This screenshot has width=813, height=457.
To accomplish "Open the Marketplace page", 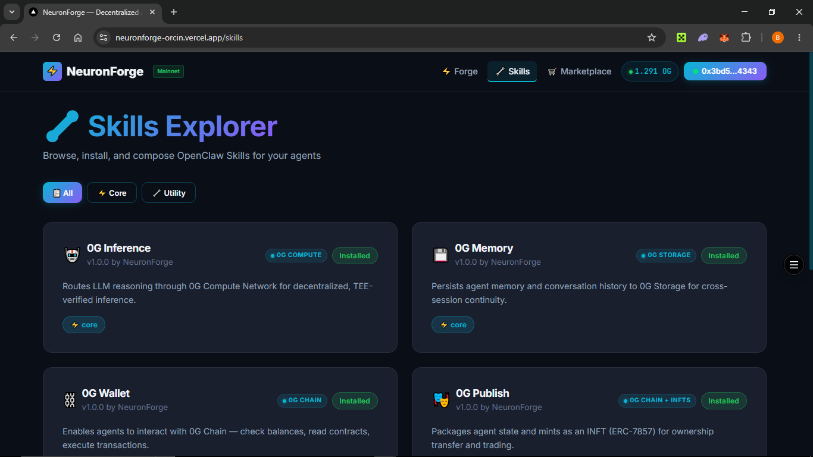I will [x=580, y=71].
